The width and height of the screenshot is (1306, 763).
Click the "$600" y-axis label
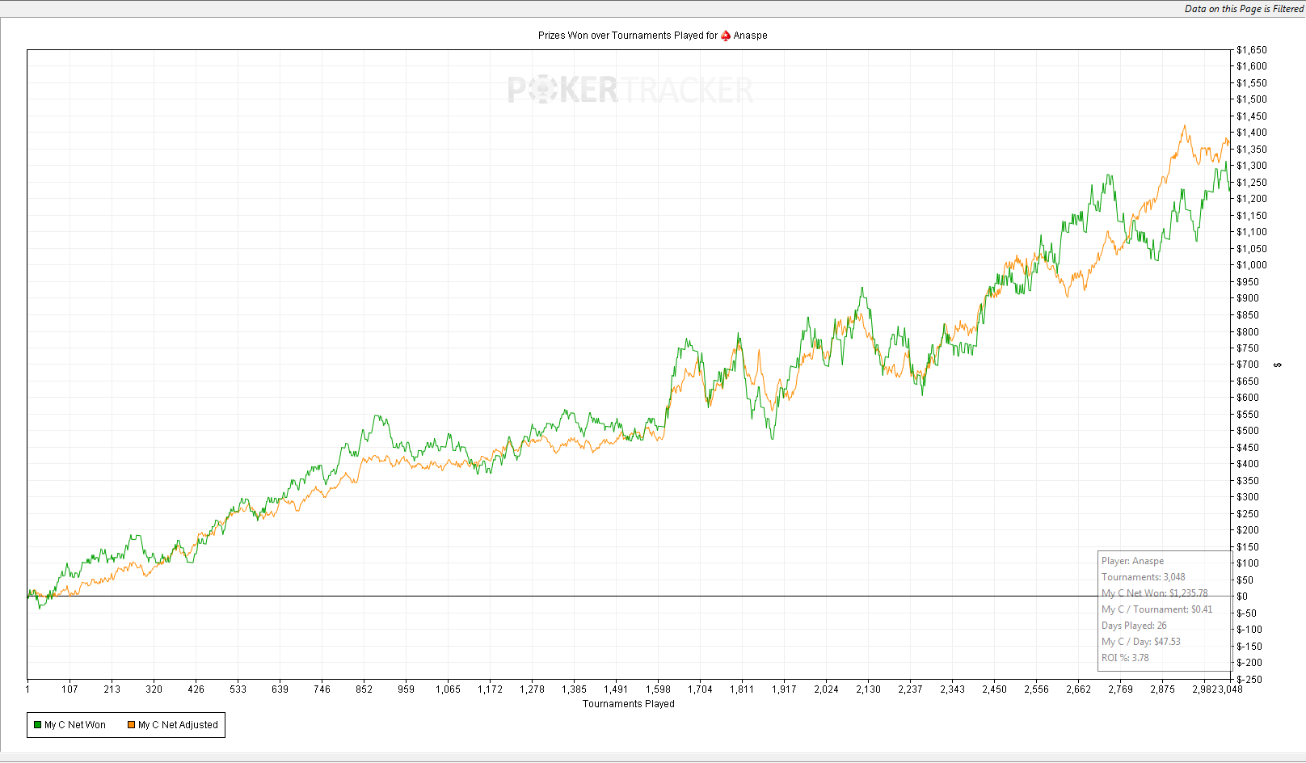pyautogui.click(x=1248, y=398)
